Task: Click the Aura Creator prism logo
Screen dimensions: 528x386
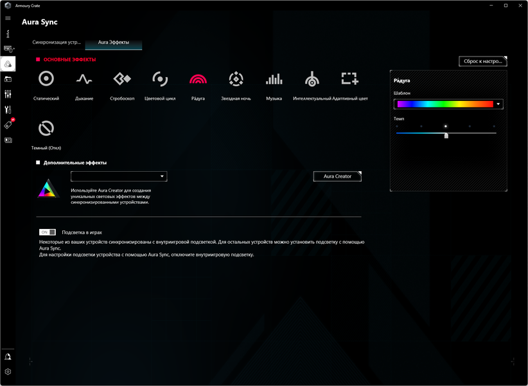Action: click(48, 188)
